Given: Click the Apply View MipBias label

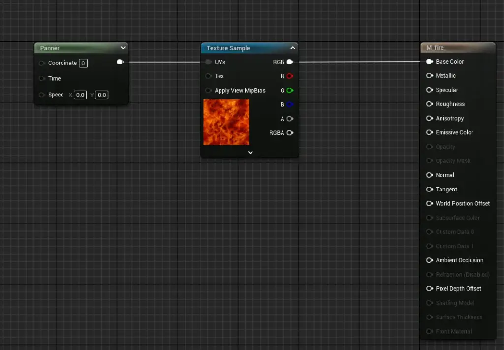Looking at the screenshot, I should (x=240, y=90).
